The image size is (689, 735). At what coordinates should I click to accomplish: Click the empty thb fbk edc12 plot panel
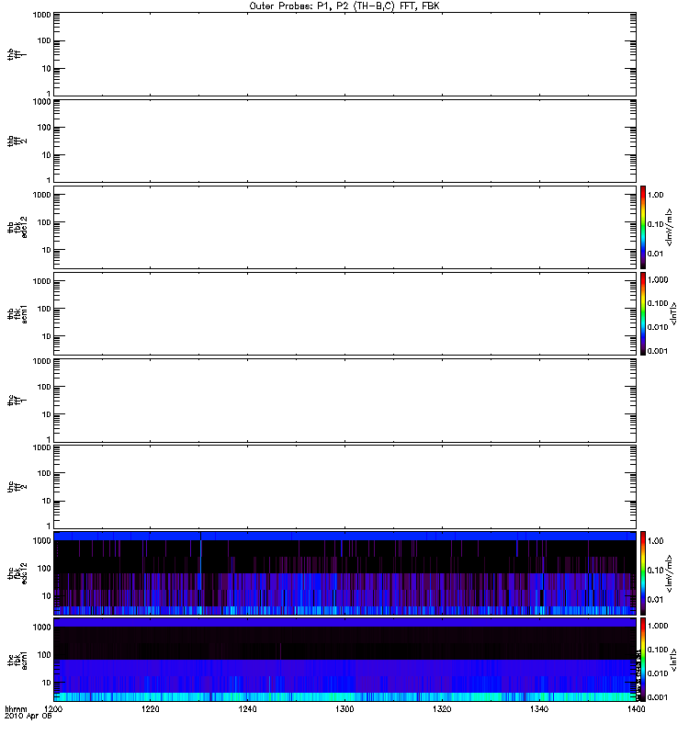pyautogui.click(x=344, y=227)
